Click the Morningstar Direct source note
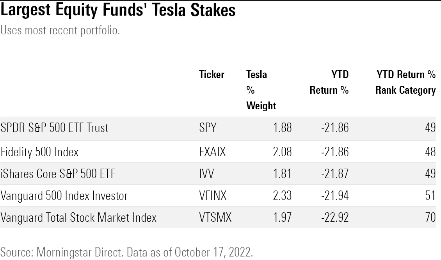The height and width of the screenshot is (260, 441). [x=127, y=252]
